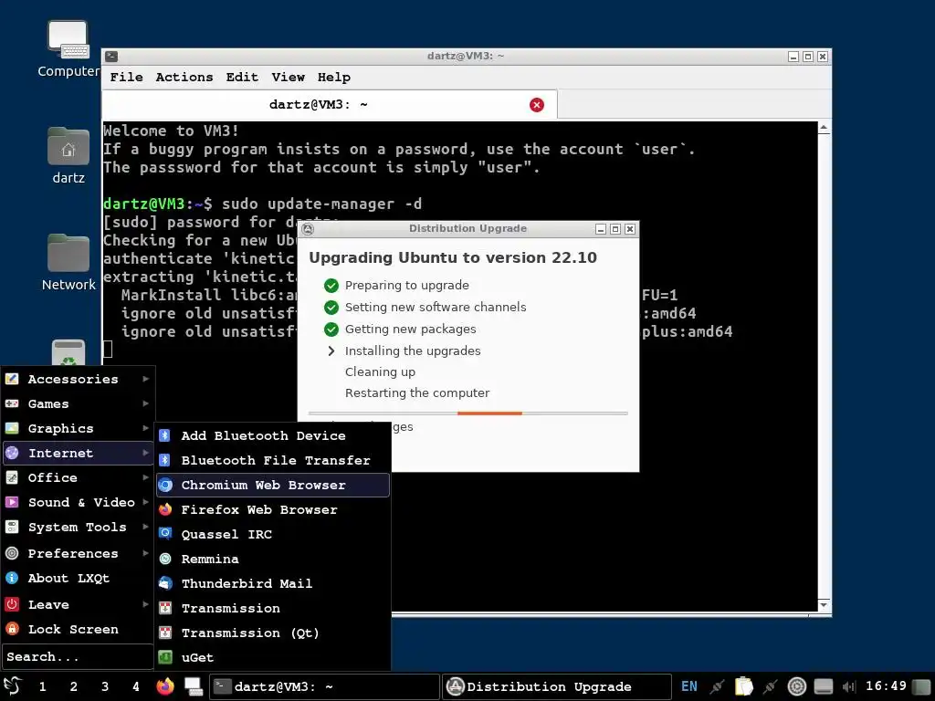
Task: Click the LXQt start menu bird icon
Action: (x=13, y=686)
